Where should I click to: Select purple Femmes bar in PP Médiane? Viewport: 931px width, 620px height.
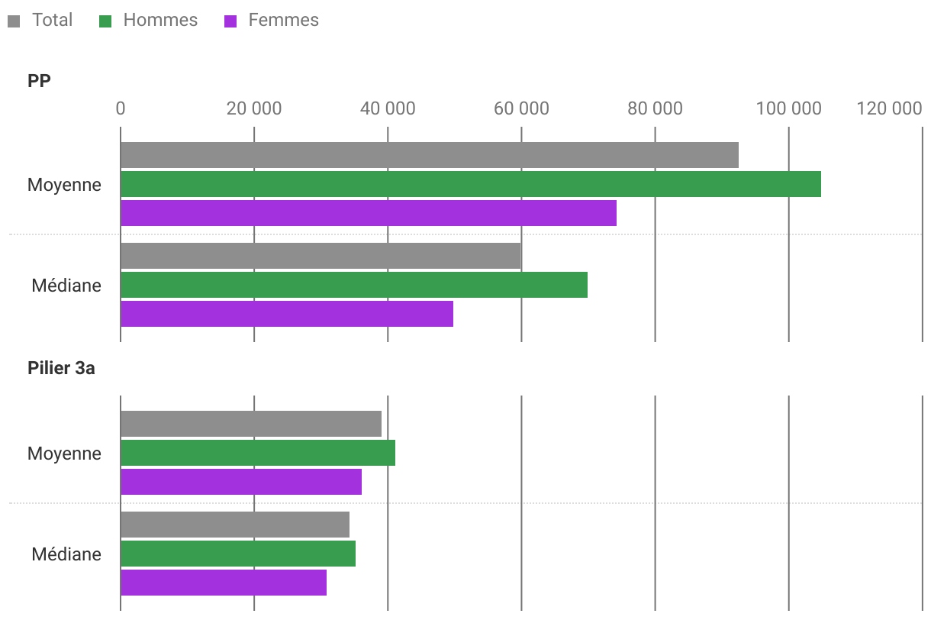(286, 314)
